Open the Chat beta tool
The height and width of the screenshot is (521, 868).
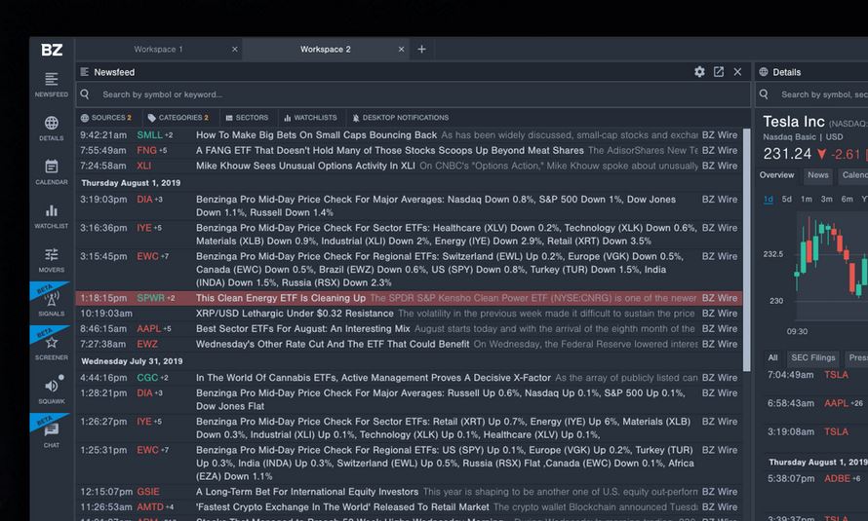pos(52,434)
